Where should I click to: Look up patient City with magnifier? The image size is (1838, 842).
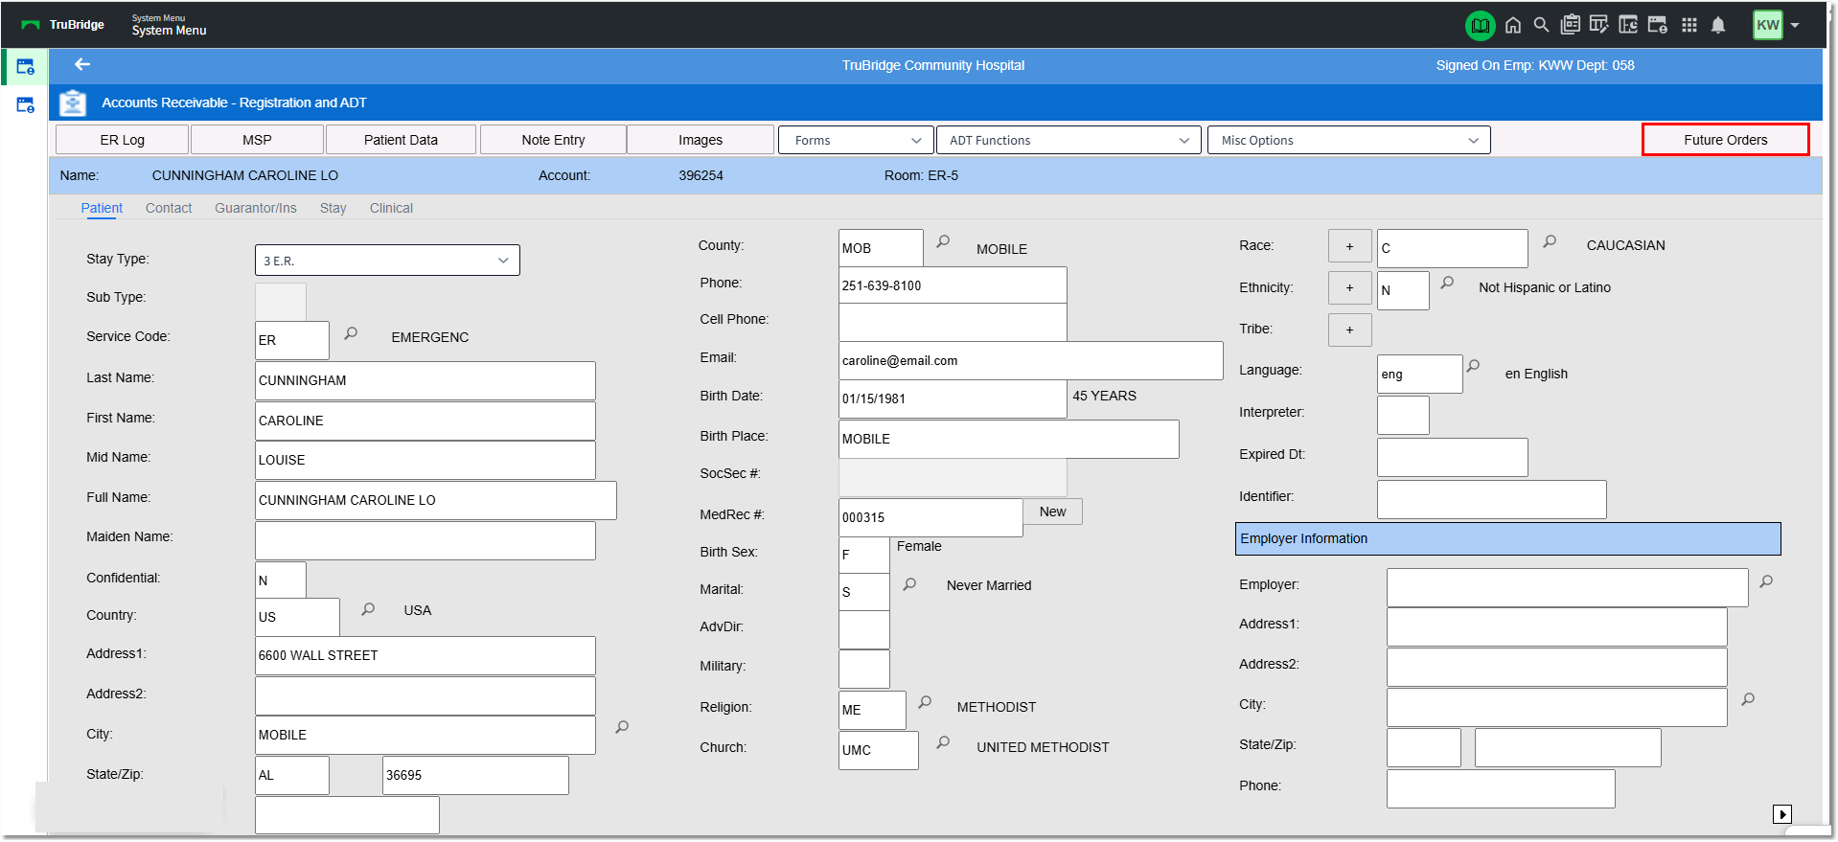622,727
